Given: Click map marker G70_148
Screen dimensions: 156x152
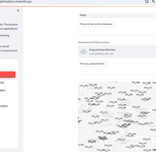Looking at the screenshot, I should (x=81, y=145).
